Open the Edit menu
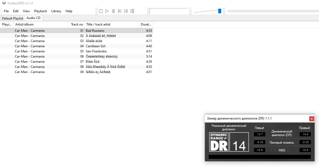The height and width of the screenshot is (167, 319). (x=16, y=11)
